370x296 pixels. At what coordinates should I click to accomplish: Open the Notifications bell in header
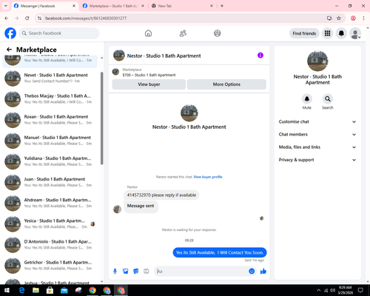(341, 33)
